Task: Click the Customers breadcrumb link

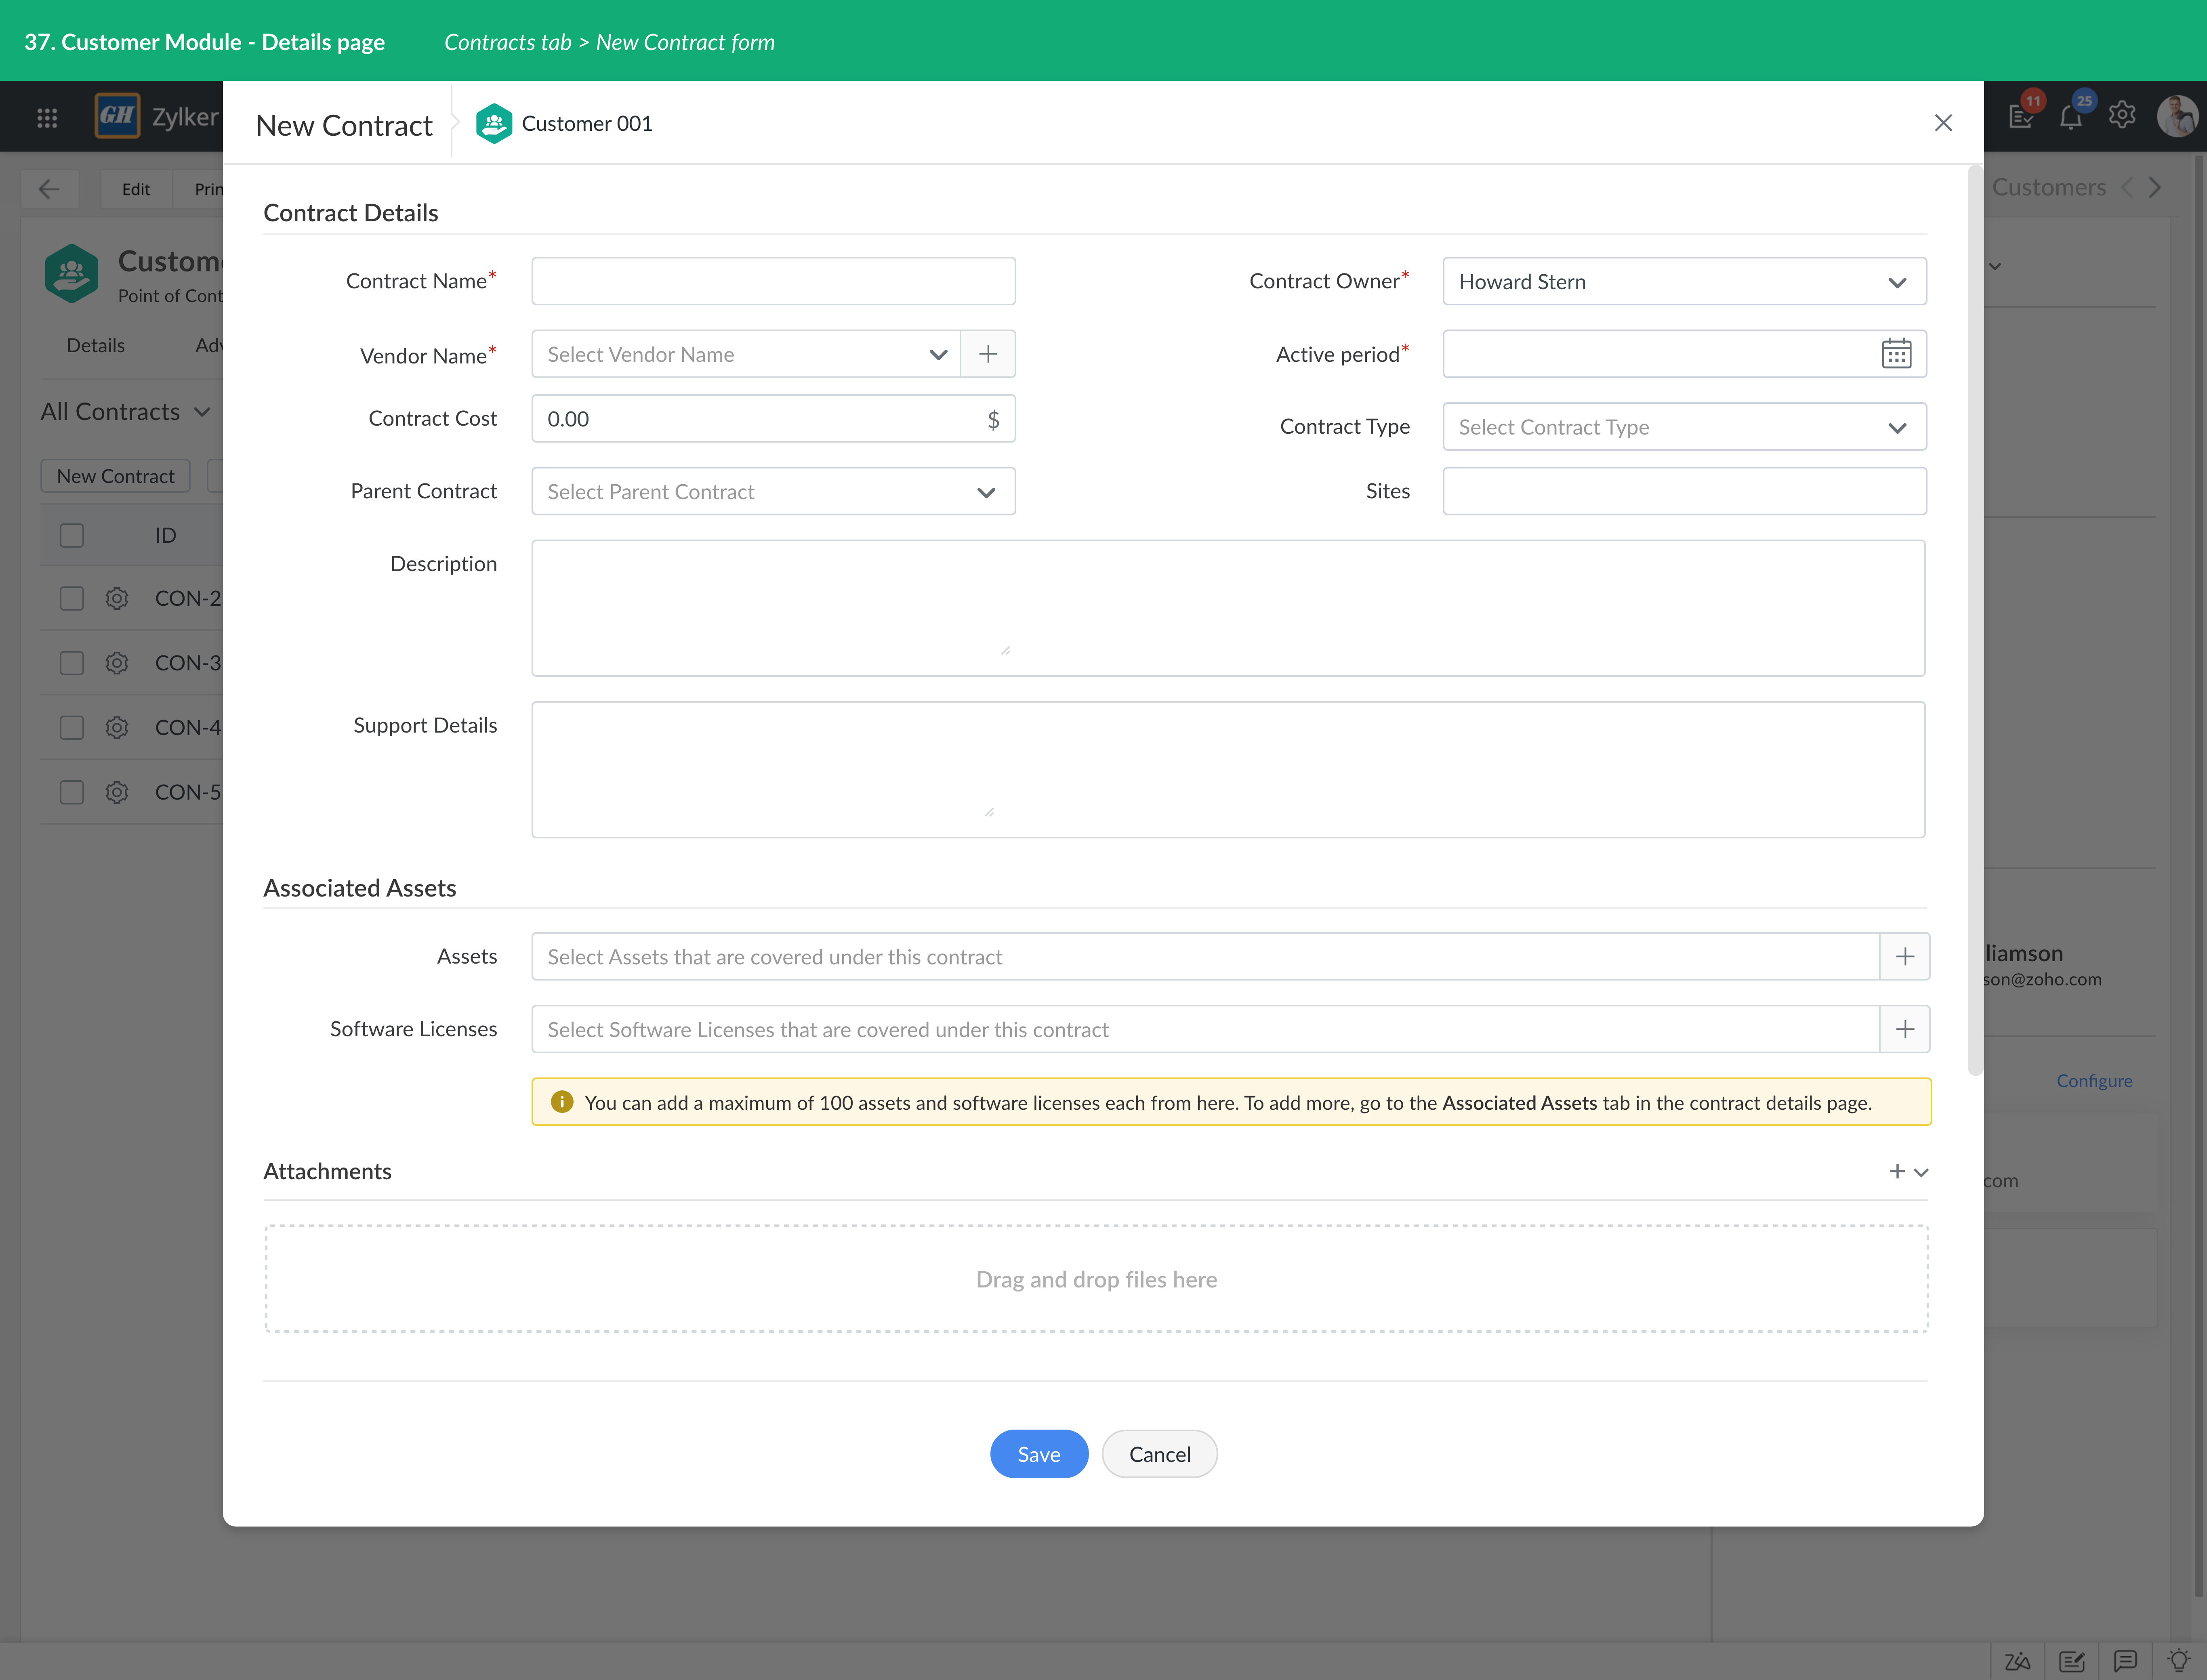Action: (2049, 187)
